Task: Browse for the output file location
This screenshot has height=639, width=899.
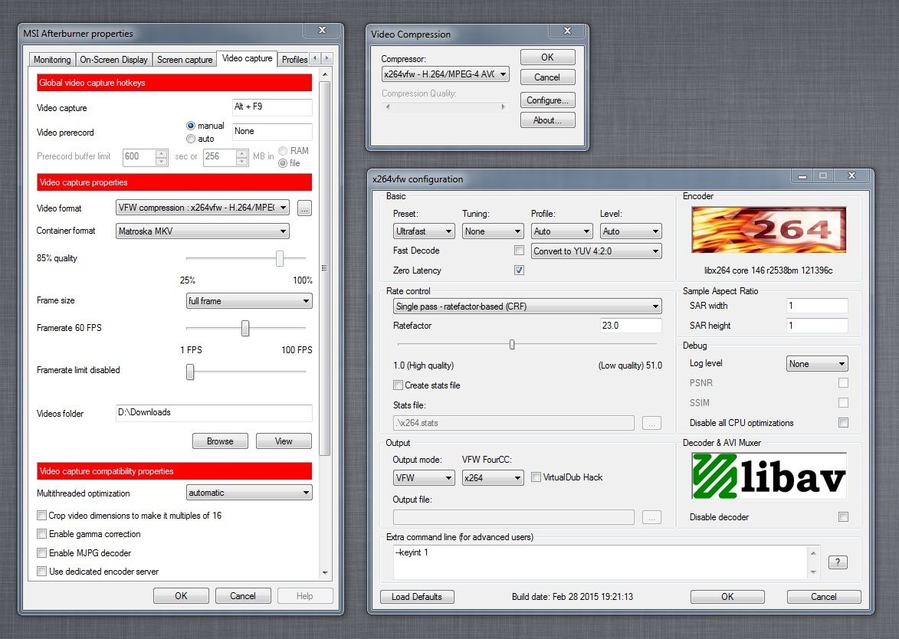Action: 651,517
